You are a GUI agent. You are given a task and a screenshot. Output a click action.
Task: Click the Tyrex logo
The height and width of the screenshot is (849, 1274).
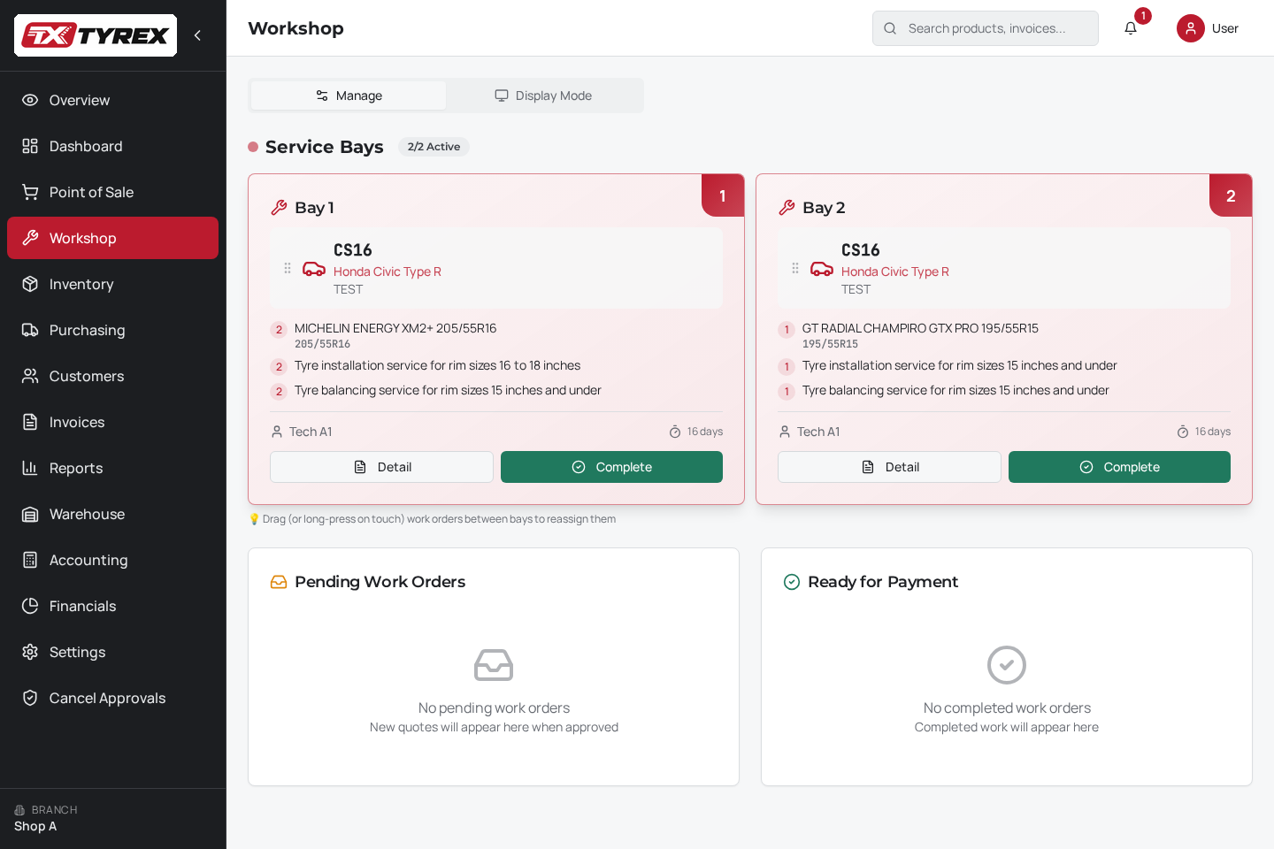(96, 35)
